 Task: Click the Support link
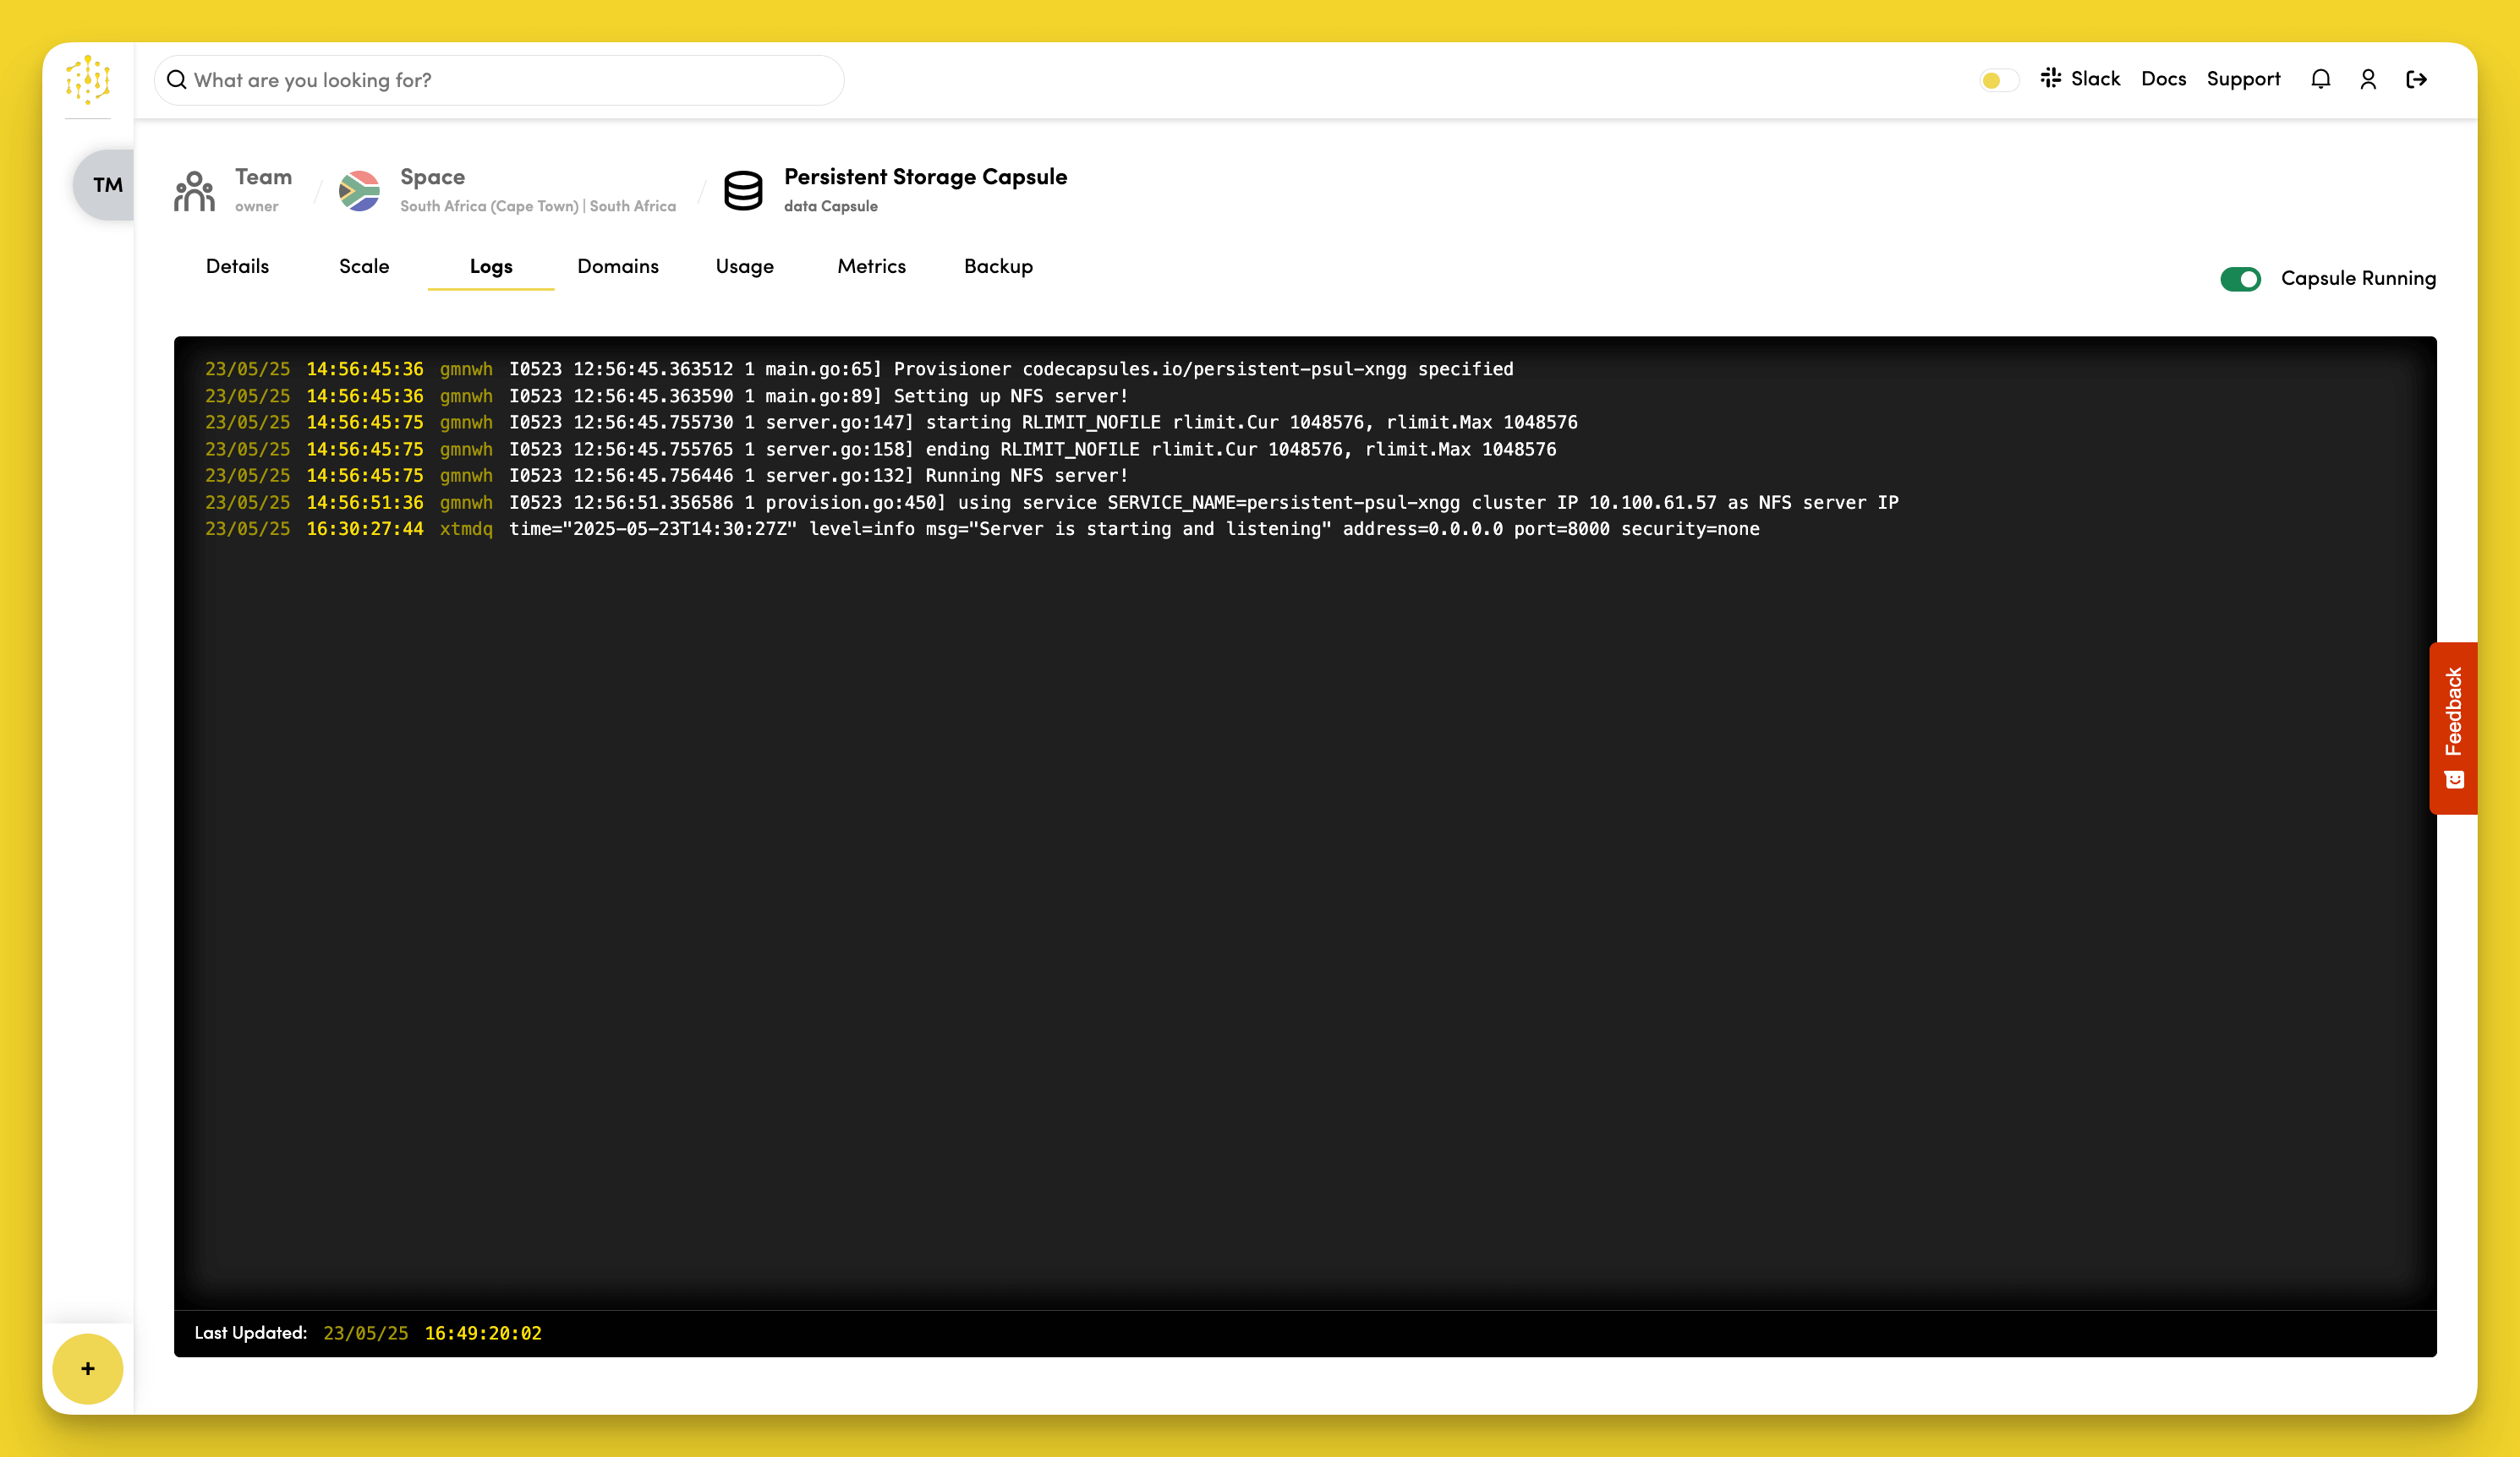[x=2243, y=79]
